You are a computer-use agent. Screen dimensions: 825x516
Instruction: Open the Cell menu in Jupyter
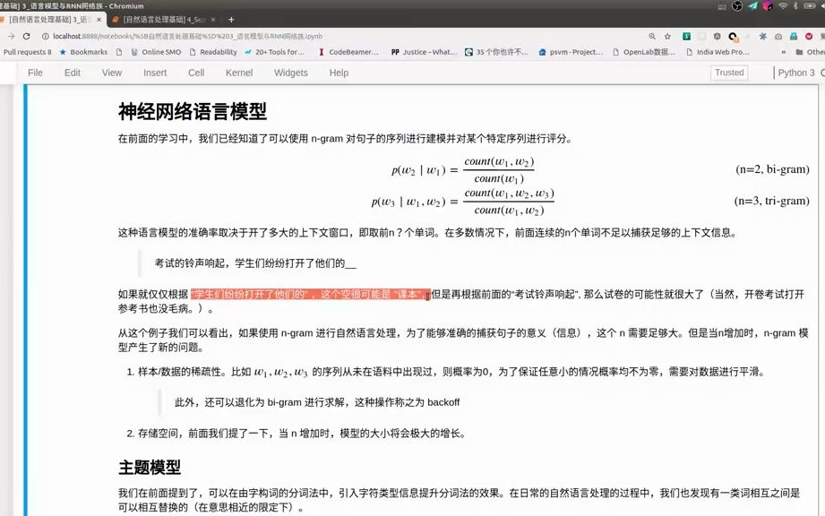(x=195, y=73)
